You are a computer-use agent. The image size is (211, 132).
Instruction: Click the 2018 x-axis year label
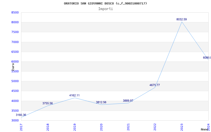48,127
